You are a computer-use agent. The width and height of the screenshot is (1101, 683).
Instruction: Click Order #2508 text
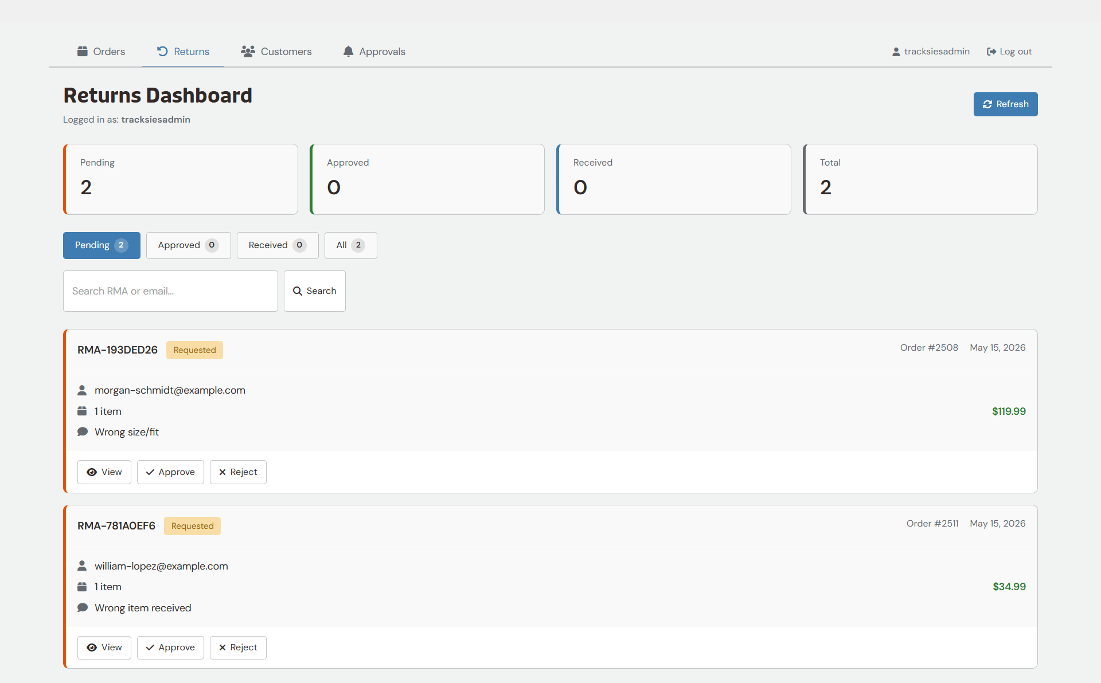tap(929, 348)
